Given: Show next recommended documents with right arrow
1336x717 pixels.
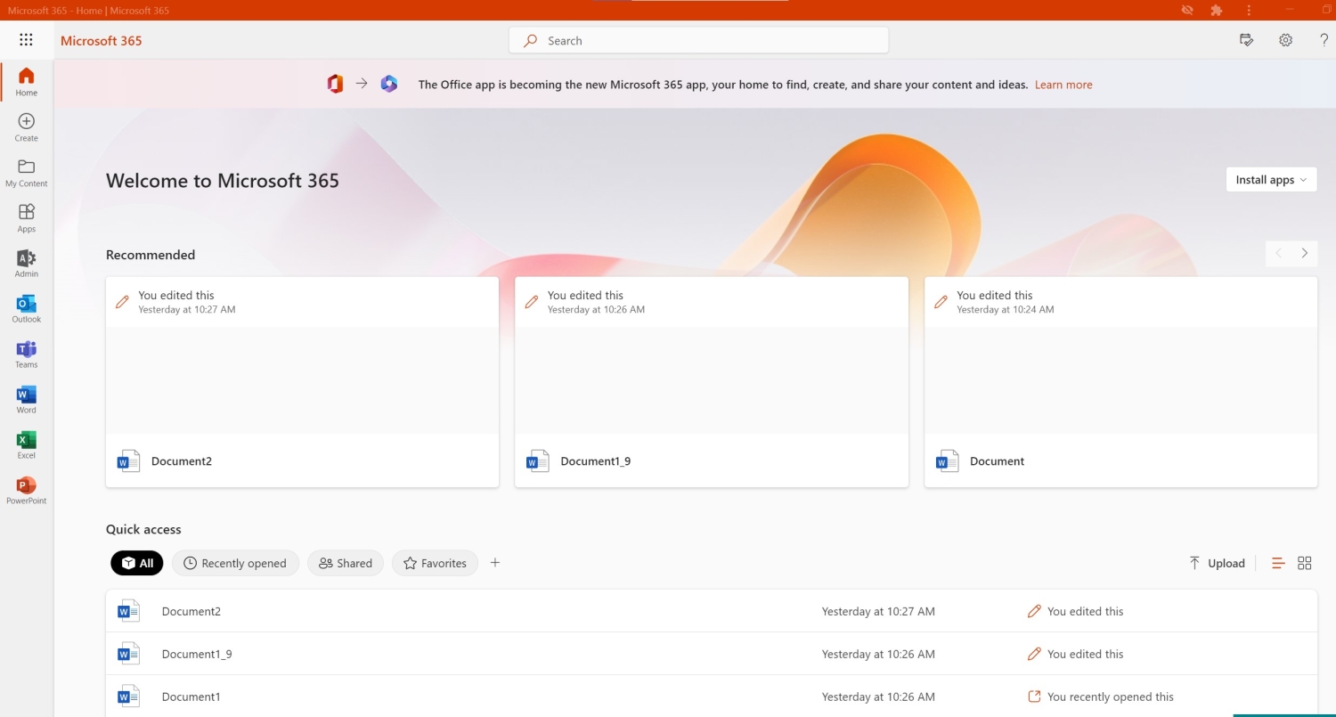Looking at the screenshot, I should (x=1305, y=254).
